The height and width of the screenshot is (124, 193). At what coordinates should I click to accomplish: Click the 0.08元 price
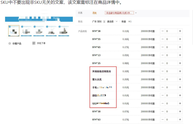[126, 63]
